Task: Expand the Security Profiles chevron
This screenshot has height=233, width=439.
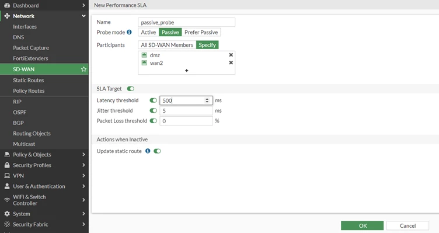Action: pos(83,165)
